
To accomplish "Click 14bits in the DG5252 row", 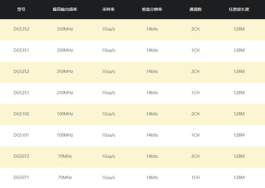I will (152, 71).
